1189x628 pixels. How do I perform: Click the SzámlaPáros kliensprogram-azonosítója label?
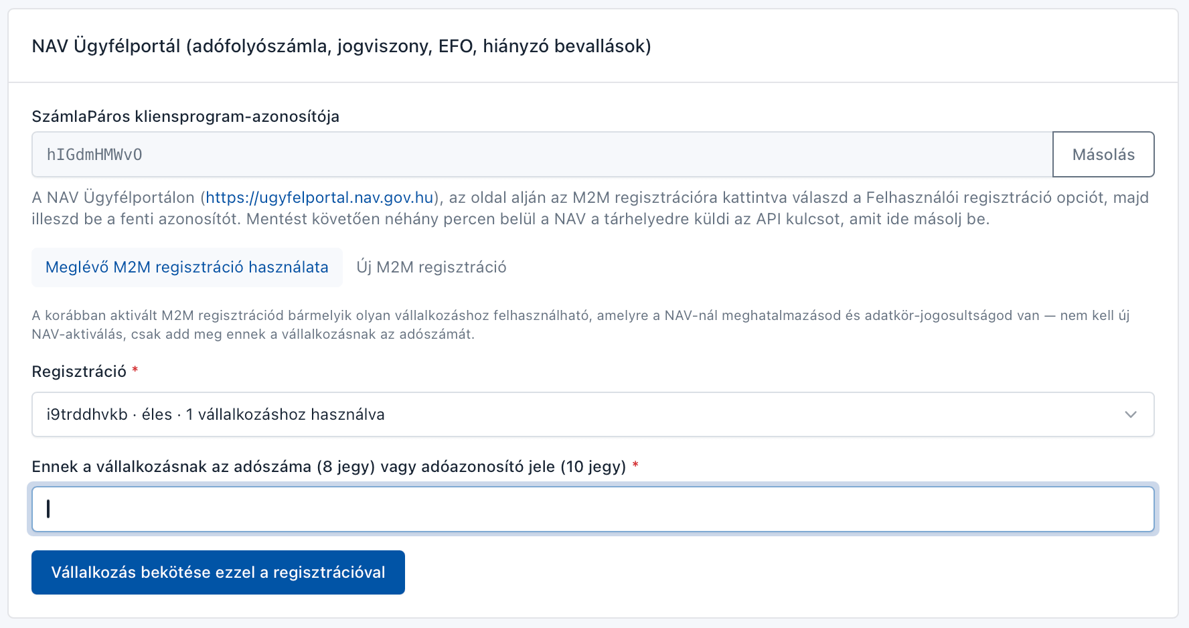point(185,116)
